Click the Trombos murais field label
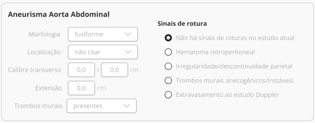Image resolution: width=315 pixels, height=123 pixels. tap(38, 106)
